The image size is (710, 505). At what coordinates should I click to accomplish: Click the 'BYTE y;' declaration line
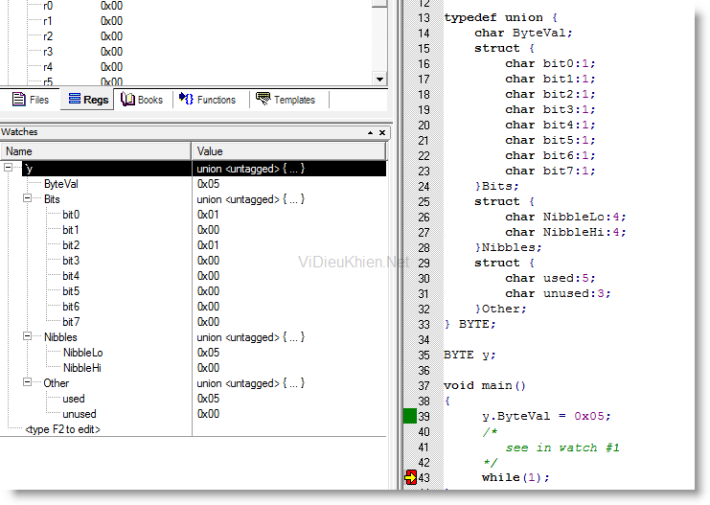(470, 355)
